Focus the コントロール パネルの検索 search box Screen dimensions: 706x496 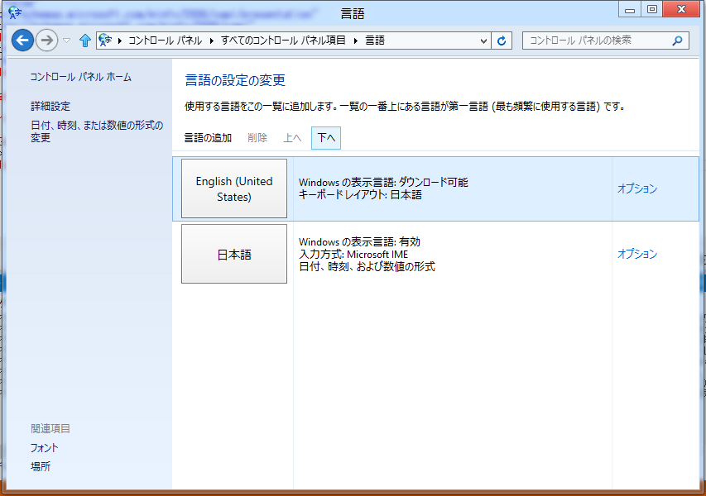605,41
